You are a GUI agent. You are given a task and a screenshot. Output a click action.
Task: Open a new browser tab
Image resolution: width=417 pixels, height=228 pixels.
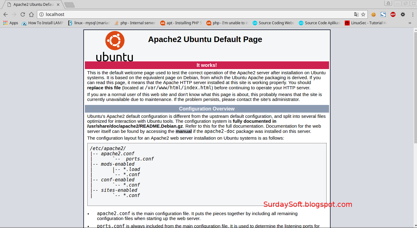click(x=69, y=5)
